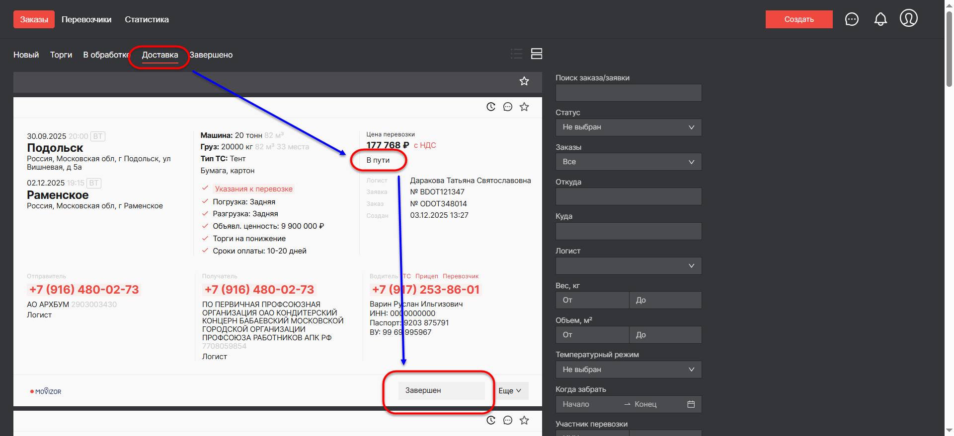
Task: Mark the Подольск order as favorite
Action: coord(524,107)
